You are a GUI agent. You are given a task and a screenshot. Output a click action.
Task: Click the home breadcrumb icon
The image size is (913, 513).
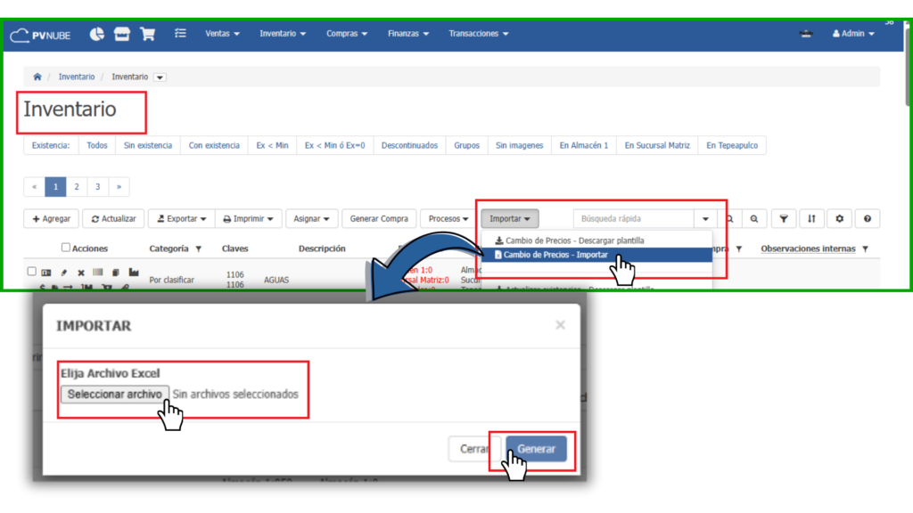pos(37,77)
